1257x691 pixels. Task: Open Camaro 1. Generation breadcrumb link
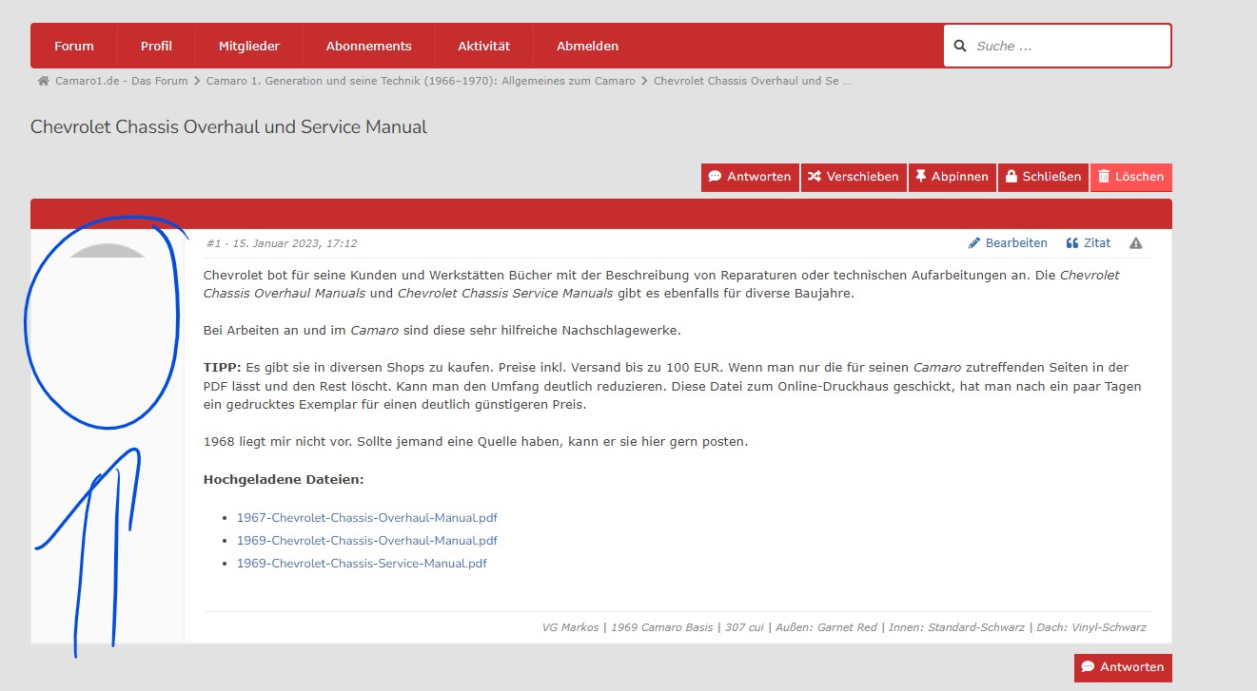coord(421,81)
